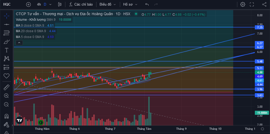
Task: Click the 19.888M volume label on scale
Action: point(262,113)
